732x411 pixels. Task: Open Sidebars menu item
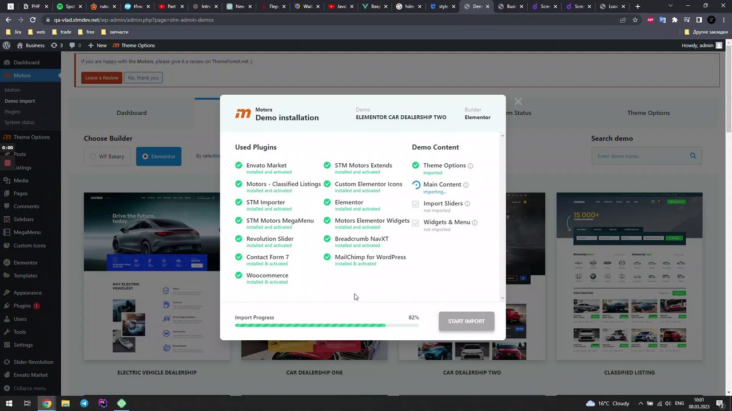pos(23,219)
